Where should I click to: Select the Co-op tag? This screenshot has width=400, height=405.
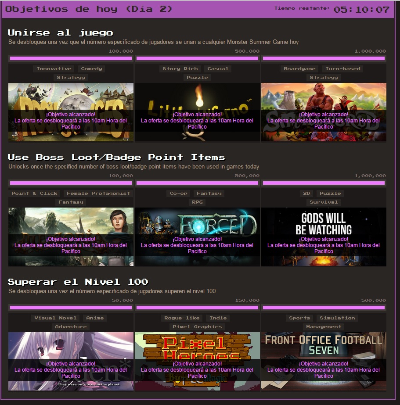[x=178, y=194]
